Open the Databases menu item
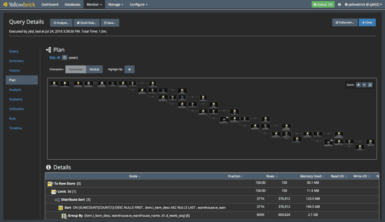This screenshot has height=222, width=385. [x=73, y=5]
